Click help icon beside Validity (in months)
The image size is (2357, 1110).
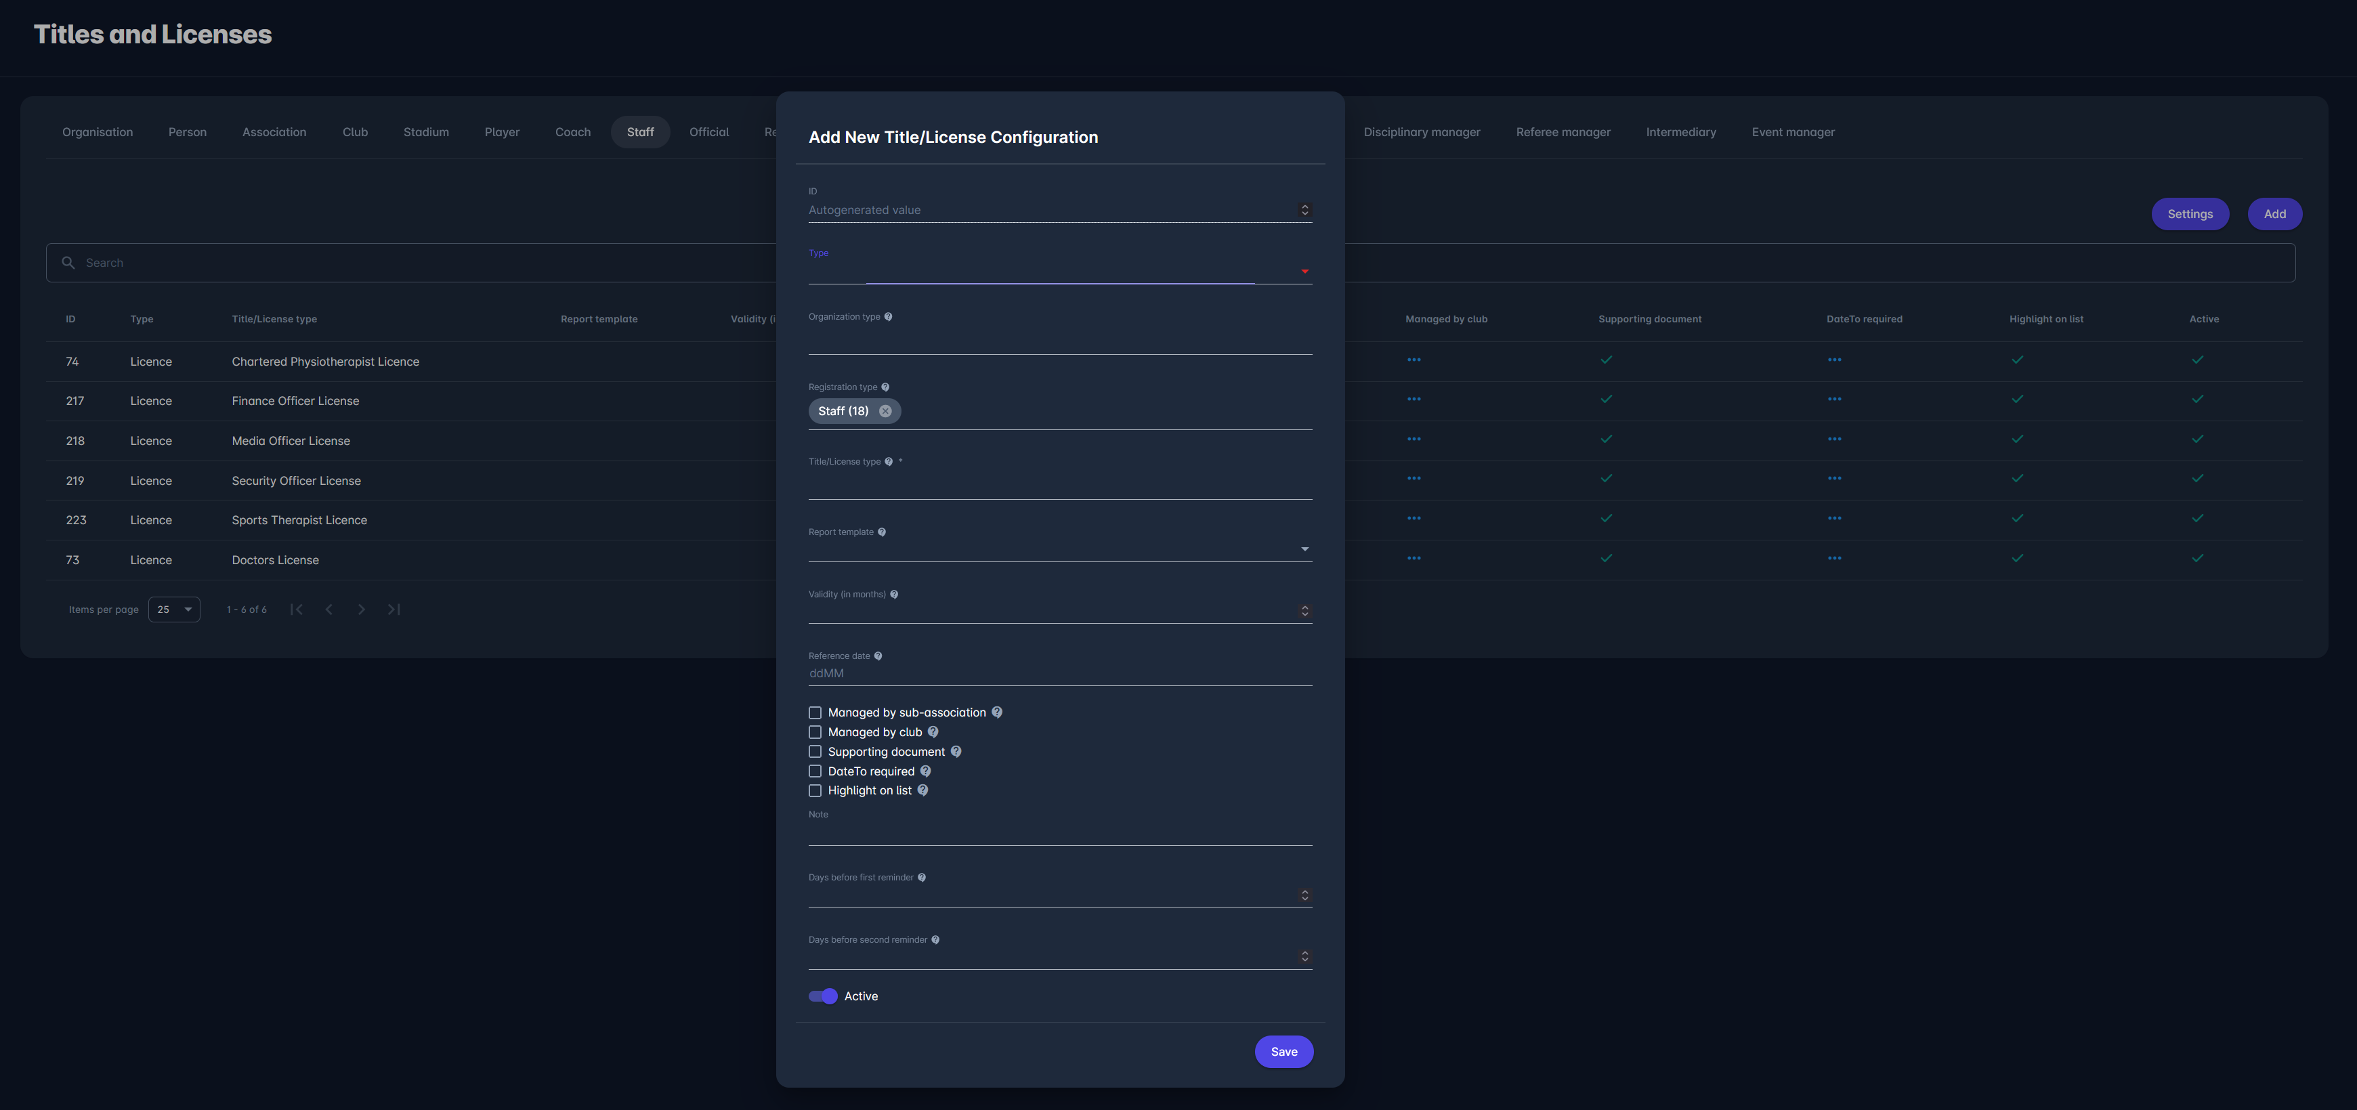pyautogui.click(x=894, y=594)
